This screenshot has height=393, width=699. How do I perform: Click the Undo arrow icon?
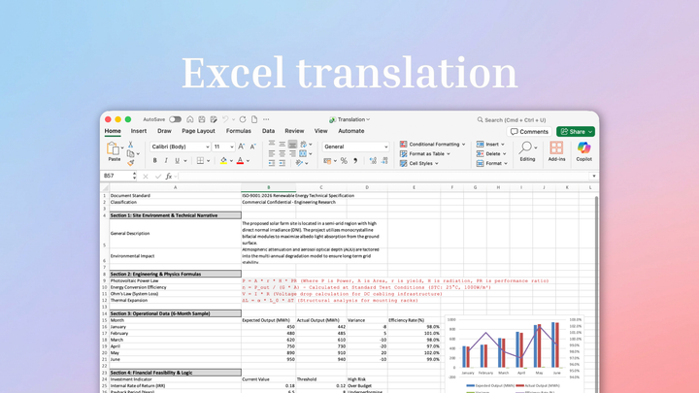coord(225,119)
